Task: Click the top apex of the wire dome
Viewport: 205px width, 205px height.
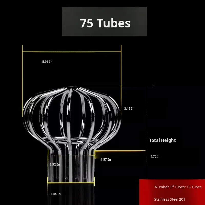Action: (x=74, y=87)
